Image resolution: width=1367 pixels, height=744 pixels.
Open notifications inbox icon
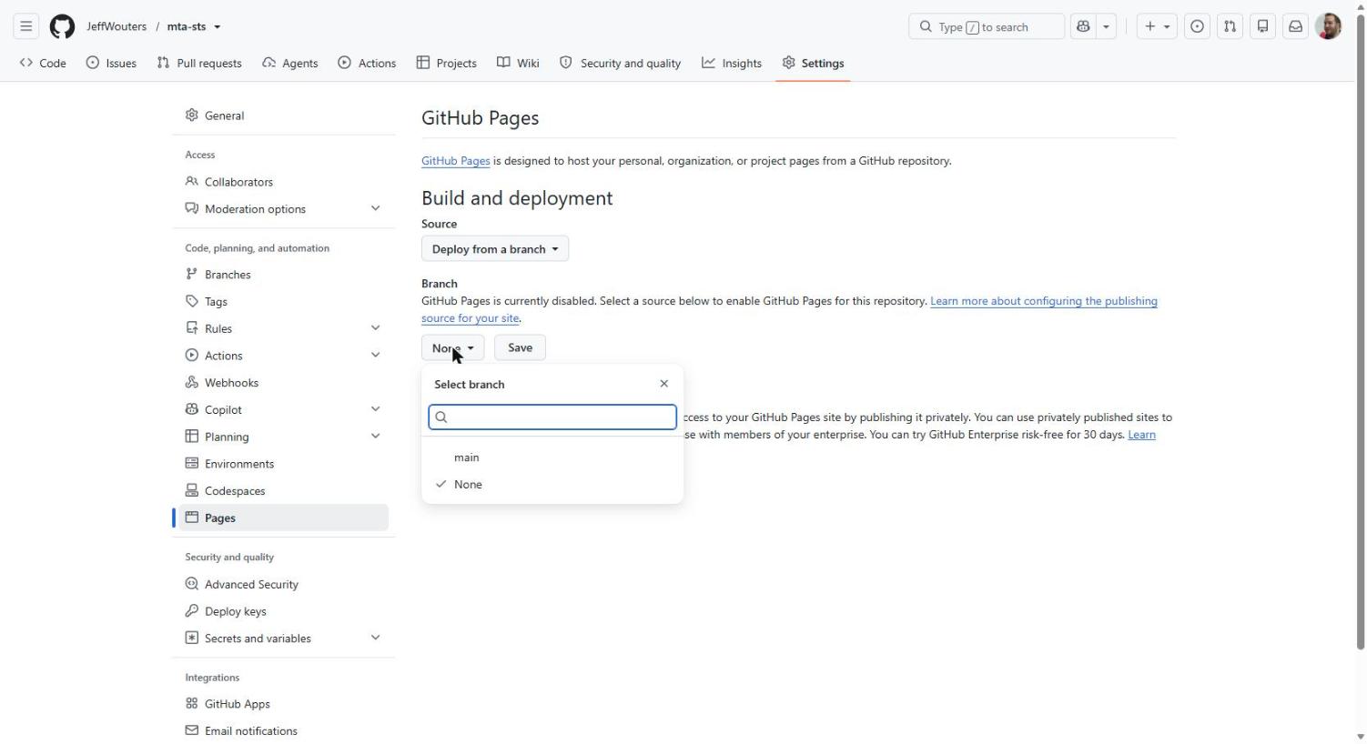tap(1296, 26)
